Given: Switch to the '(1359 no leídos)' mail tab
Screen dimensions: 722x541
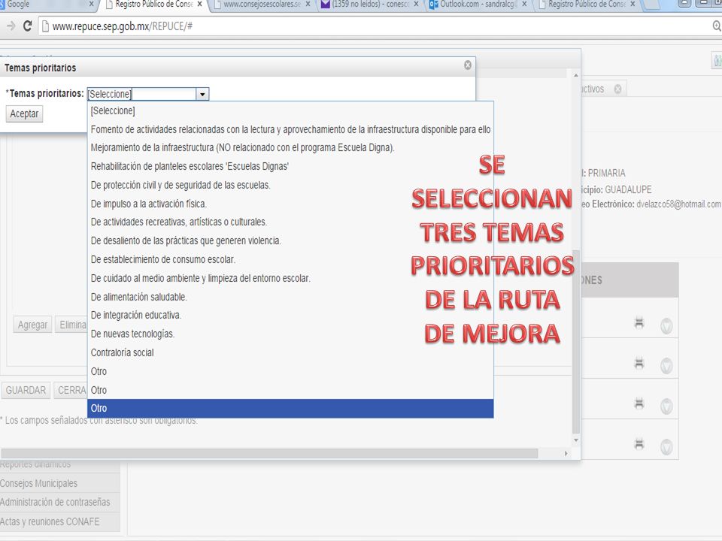Looking at the screenshot, I should click(x=371, y=5).
